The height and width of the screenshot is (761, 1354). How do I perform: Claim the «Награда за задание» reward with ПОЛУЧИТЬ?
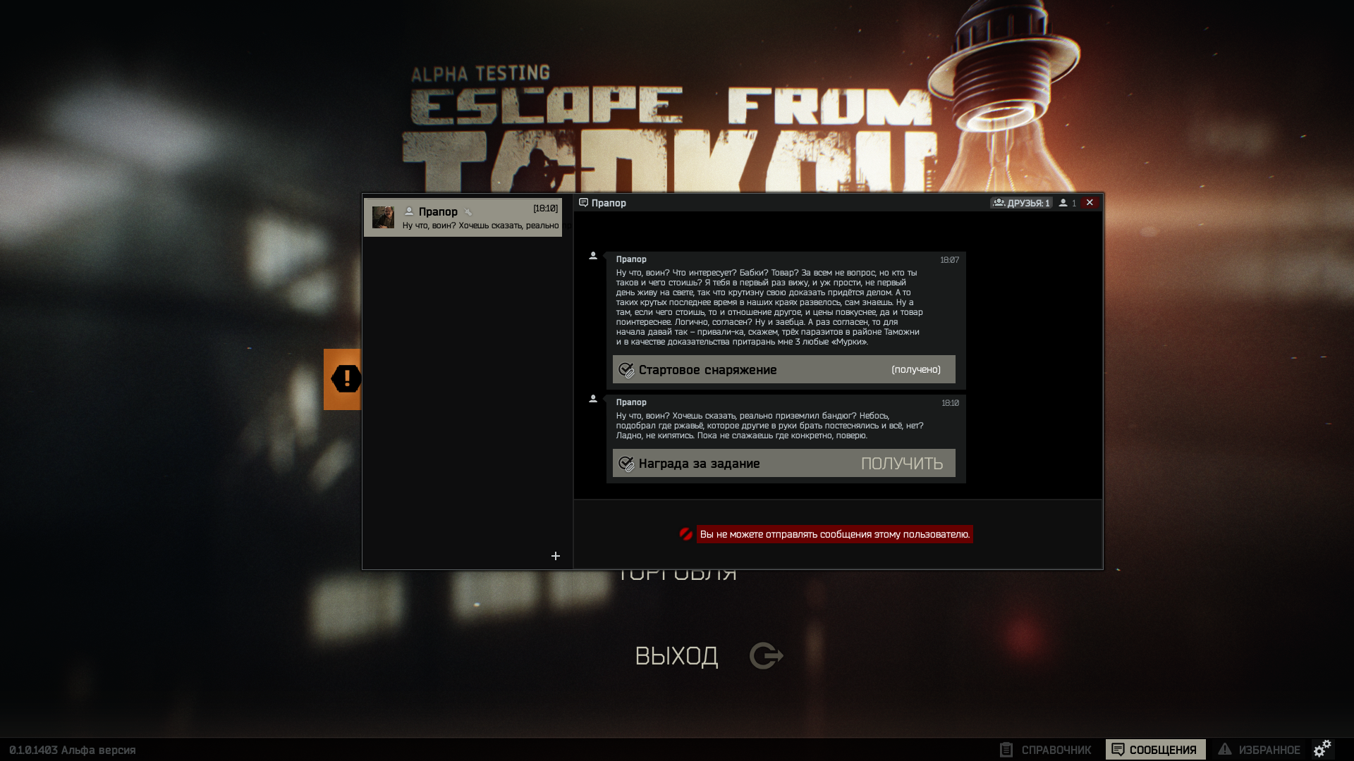click(901, 464)
